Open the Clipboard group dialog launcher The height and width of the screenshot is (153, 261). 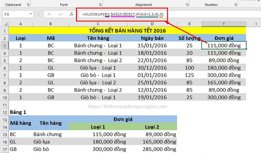click(x=28, y=5)
